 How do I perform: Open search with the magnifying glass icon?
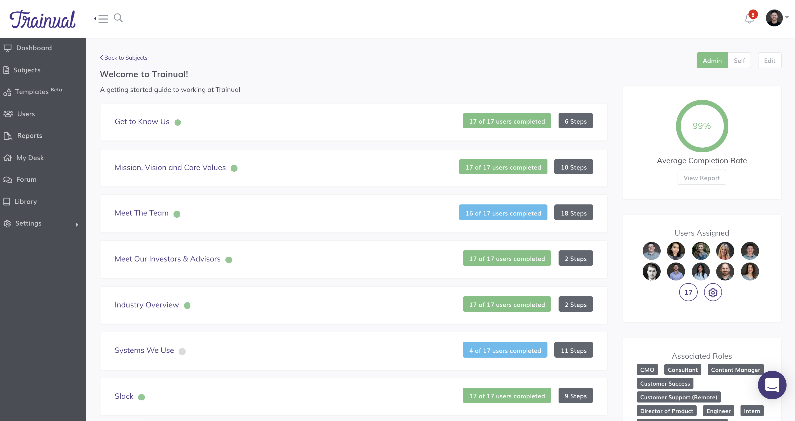tap(118, 18)
